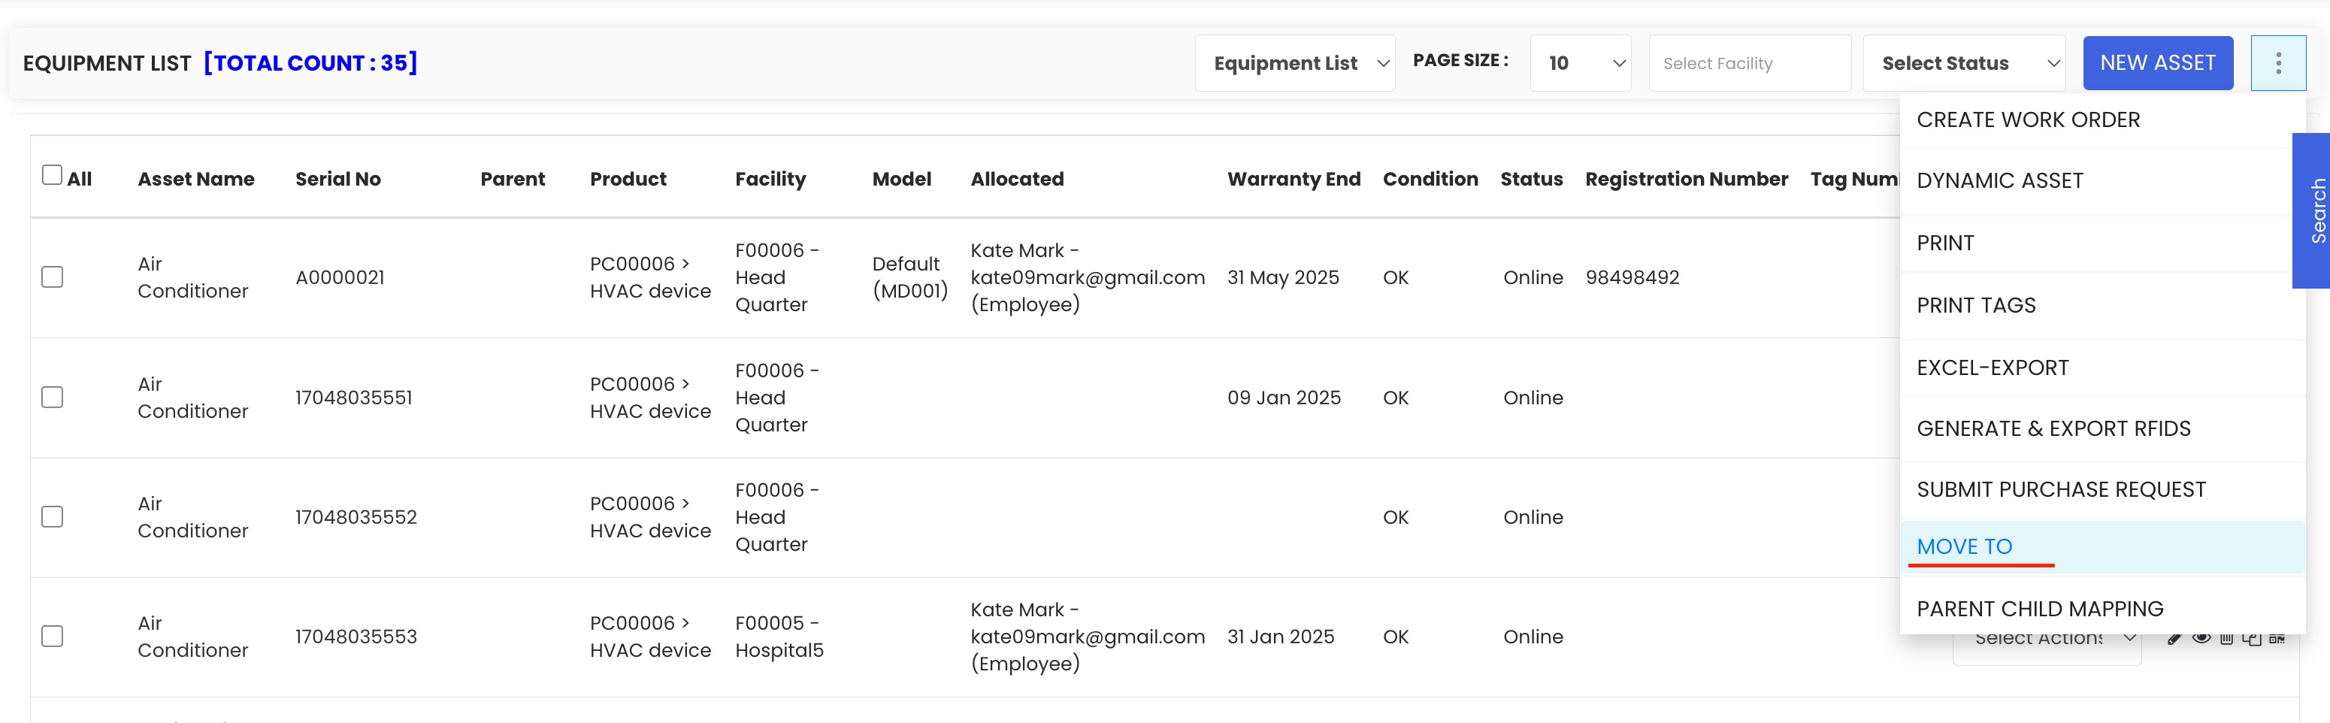Click the pencil edit icon in last row
This screenshot has height=723, width=2330.
point(2175,639)
